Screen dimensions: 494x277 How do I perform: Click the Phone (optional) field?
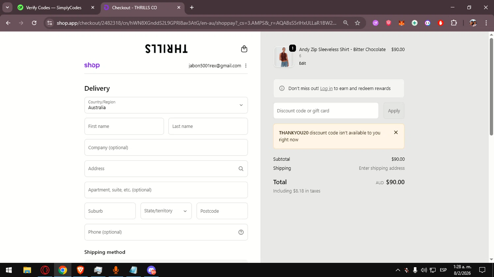pyautogui.click(x=166, y=232)
